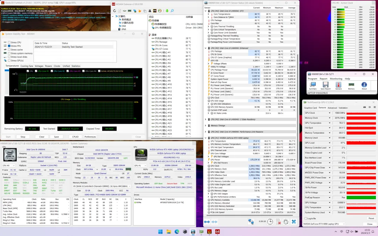This screenshot has height=236, width=378.
Task: Click the GPU Clock red graph bar in GPU-Z
Action: (361, 113)
